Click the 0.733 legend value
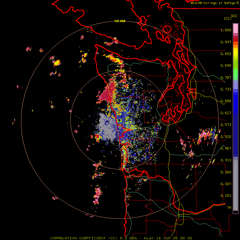The height and width of the screenshot is (240, 240). pyautogui.click(x=226, y=89)
